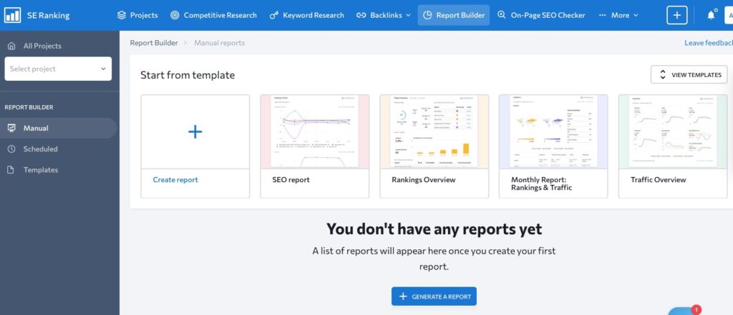
Task: Open the Select project dropdown
Action: pyautogui.click(x=58, y=69)
